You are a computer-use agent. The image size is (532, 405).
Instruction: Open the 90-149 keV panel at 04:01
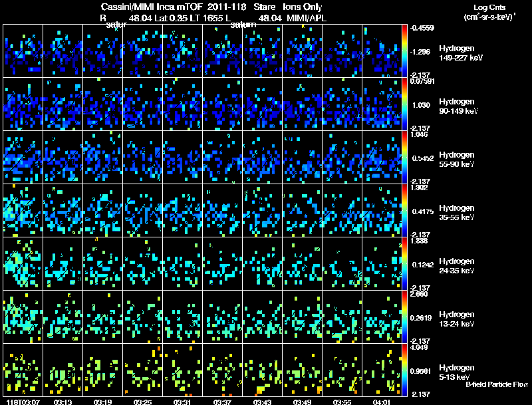click(x=382, y=104)
